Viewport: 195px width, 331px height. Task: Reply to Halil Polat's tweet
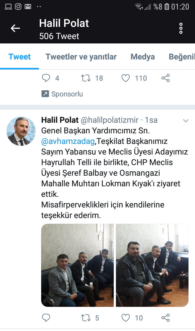(46, 318)
